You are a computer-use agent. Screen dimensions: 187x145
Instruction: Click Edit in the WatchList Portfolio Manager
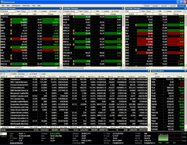[34, 11]
